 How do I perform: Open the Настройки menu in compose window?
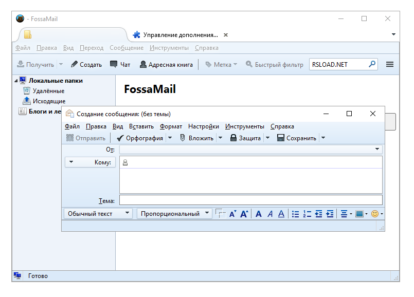click(204, 126)
